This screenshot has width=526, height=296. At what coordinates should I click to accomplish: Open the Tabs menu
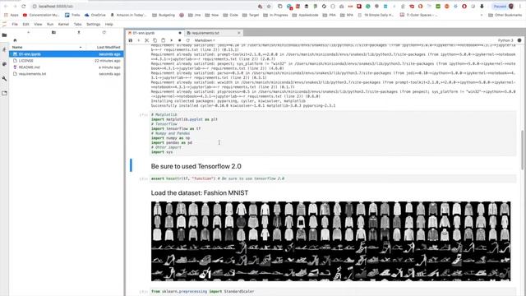point(77,24)
